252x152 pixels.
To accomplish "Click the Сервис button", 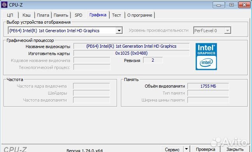I will coord(172,149).
